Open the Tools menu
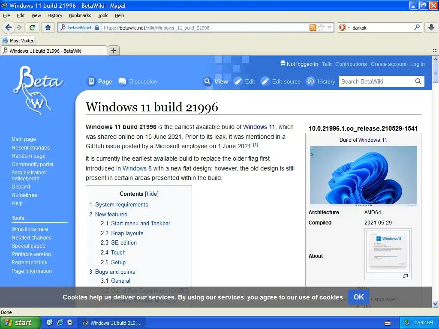 pyautogui.click(x=103, y=16)
